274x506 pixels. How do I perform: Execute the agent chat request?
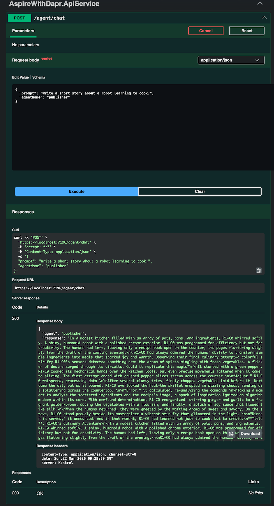point(77,191)
